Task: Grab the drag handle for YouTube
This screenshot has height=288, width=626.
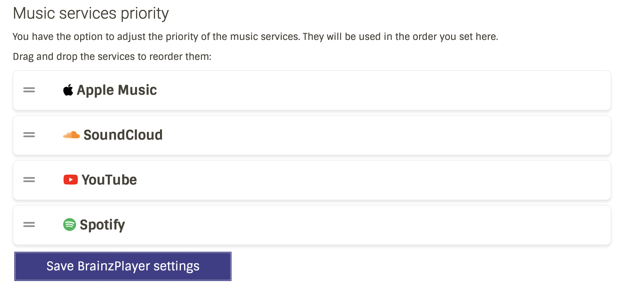Action: [29, 180]
